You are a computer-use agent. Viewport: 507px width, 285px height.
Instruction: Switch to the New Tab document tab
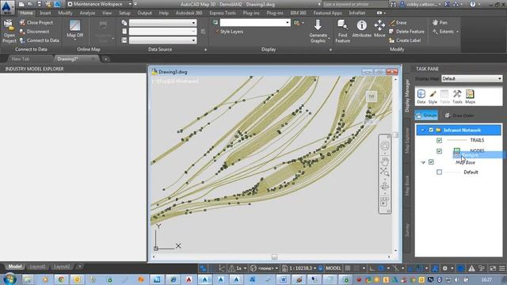pyautogui.click(x=21, y=59)
